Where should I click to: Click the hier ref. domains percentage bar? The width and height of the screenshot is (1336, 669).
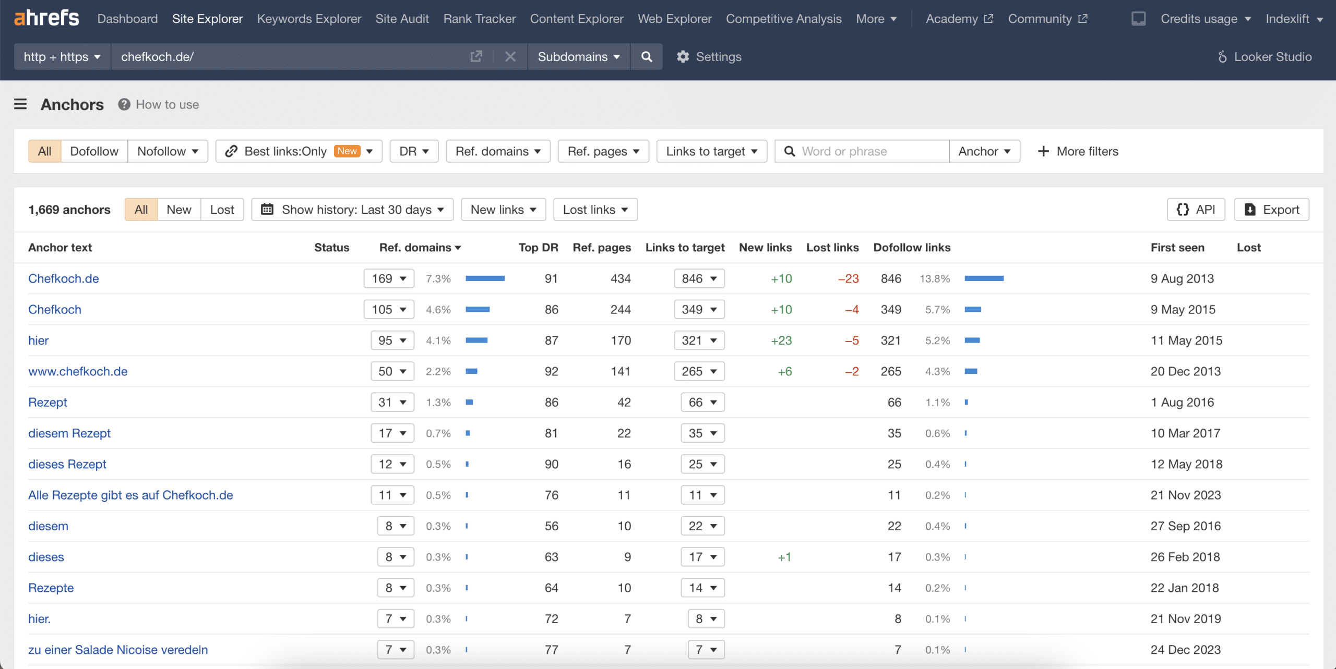(x=476, y=340)
